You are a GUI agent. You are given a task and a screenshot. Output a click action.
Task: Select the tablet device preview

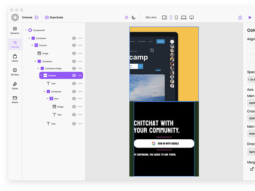[x=176, y=18]
